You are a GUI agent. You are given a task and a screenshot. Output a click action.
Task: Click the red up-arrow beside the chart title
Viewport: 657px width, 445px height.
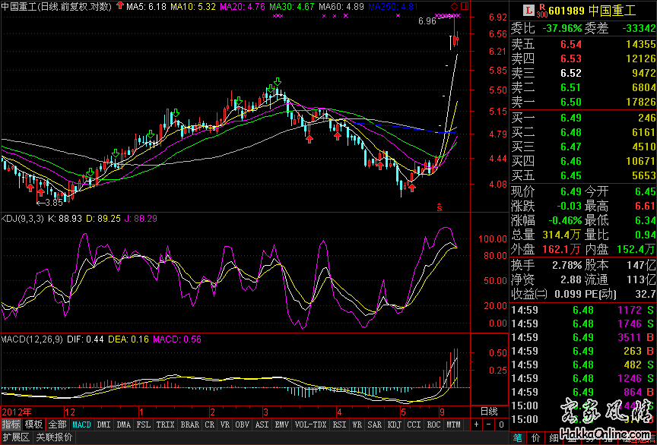[x=120, y=5]
